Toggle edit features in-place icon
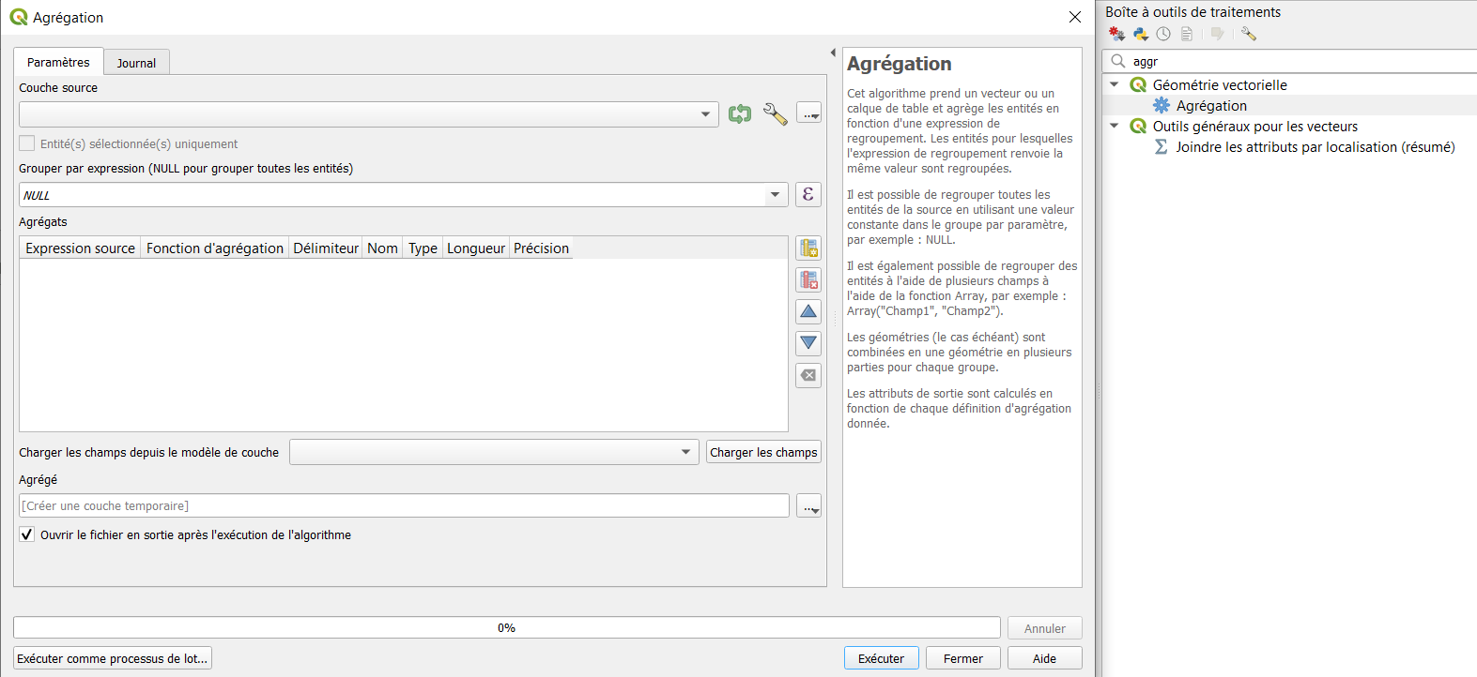The width and height of the screenshot is (1477, 677). pos(1218,34)
